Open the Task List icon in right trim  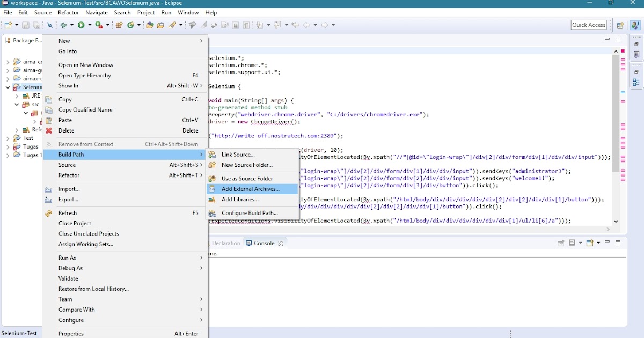click(636, 55)
